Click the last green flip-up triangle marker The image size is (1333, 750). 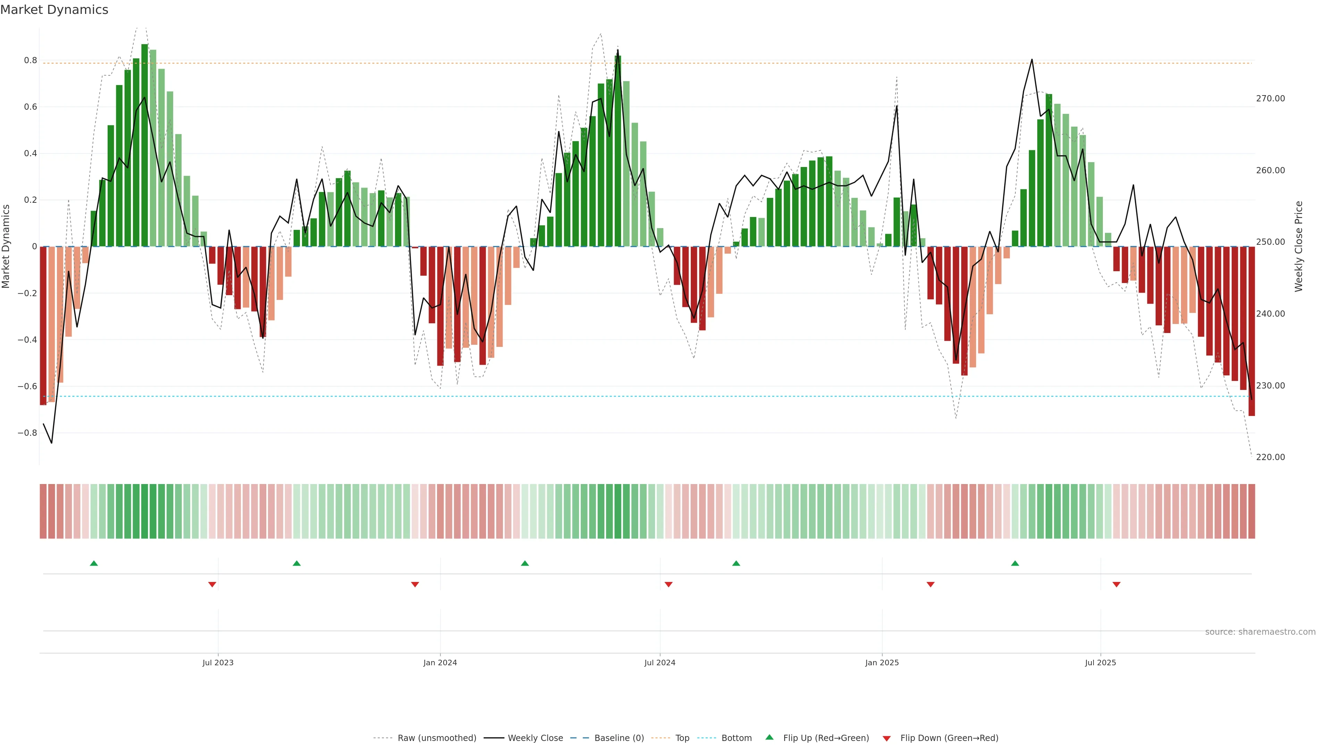pyautogui.click(x=1015, y=563)
